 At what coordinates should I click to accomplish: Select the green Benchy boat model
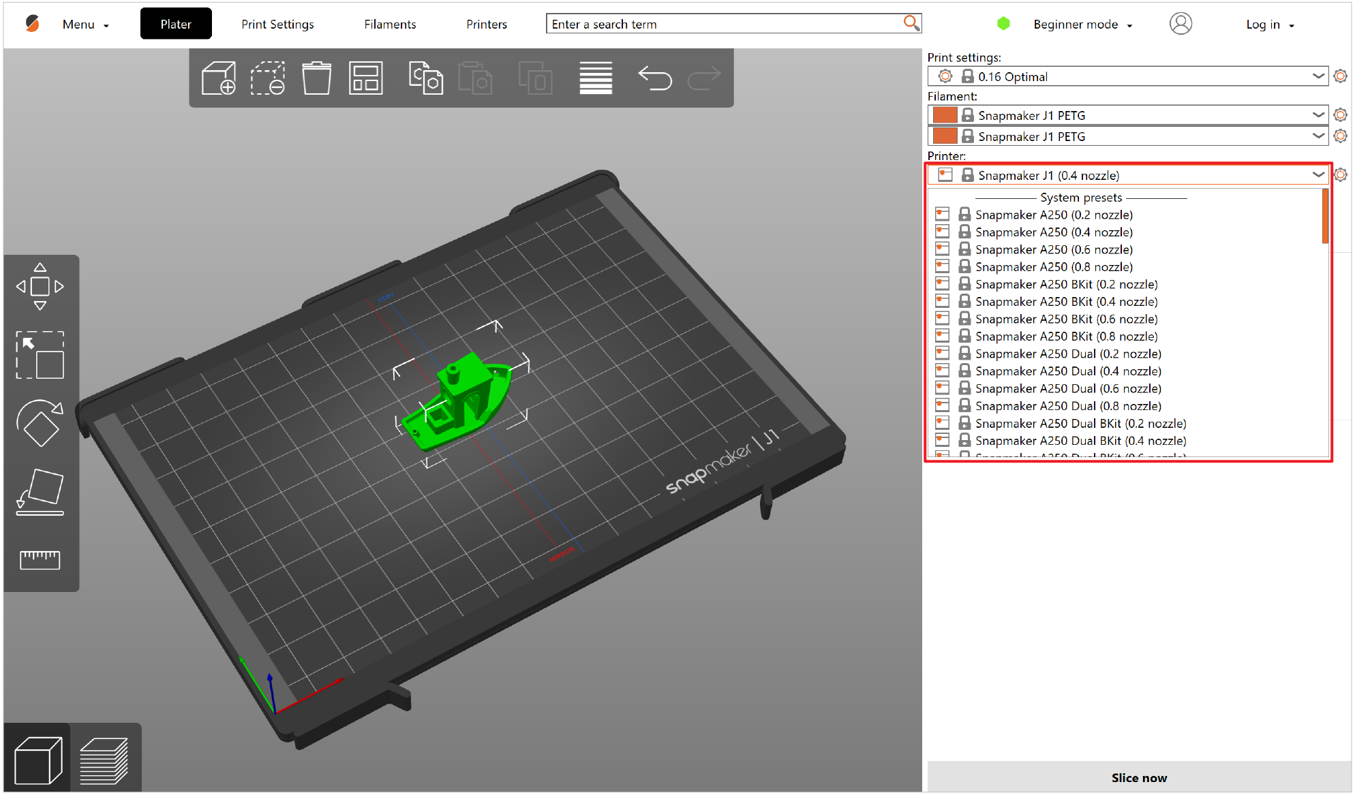click(457, 402)
